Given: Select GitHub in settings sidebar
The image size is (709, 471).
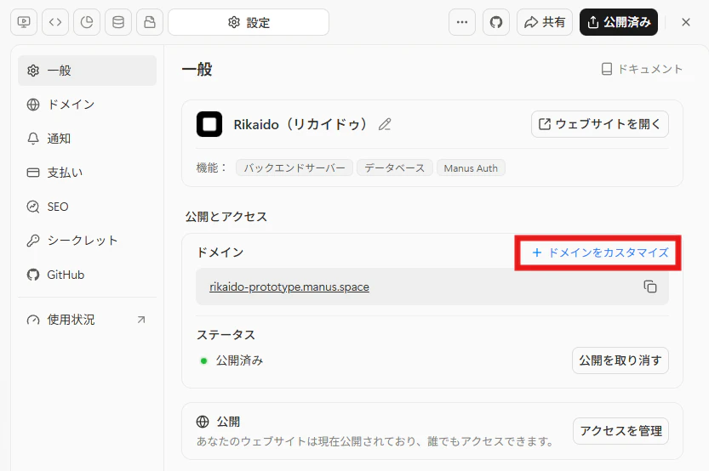Looking at the screenshot, I should [x=88, y=275].
